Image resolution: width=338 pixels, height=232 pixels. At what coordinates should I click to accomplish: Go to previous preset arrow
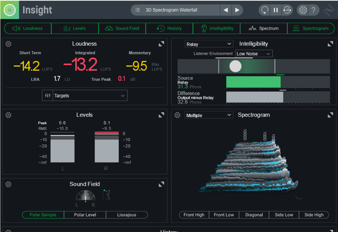(x=226, y=10)
